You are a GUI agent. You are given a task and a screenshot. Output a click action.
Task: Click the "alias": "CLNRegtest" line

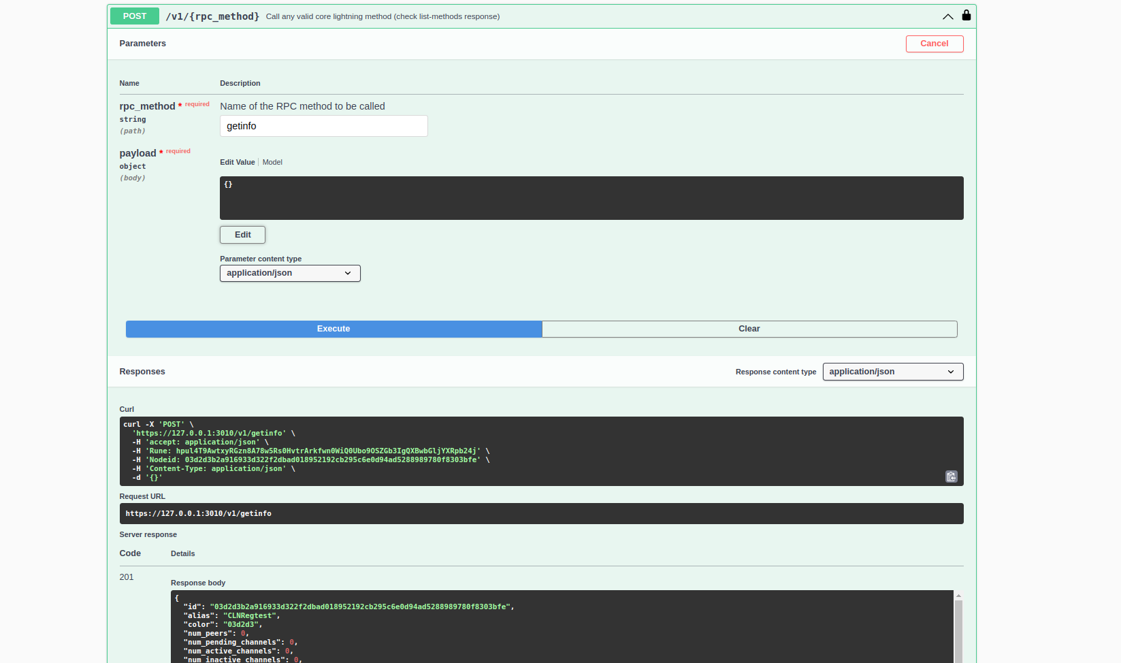point(231,615)
